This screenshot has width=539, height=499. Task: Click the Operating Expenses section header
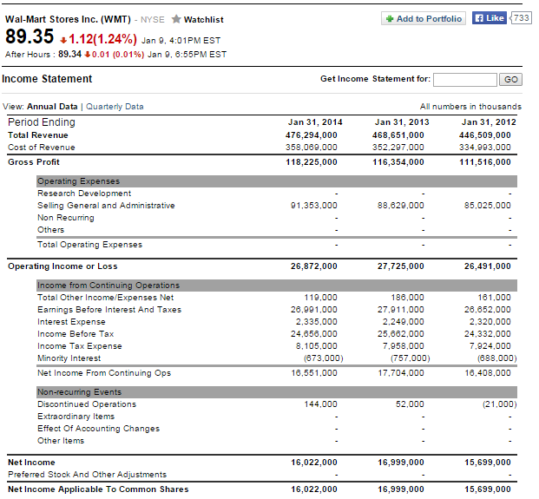tap(277, 181)
